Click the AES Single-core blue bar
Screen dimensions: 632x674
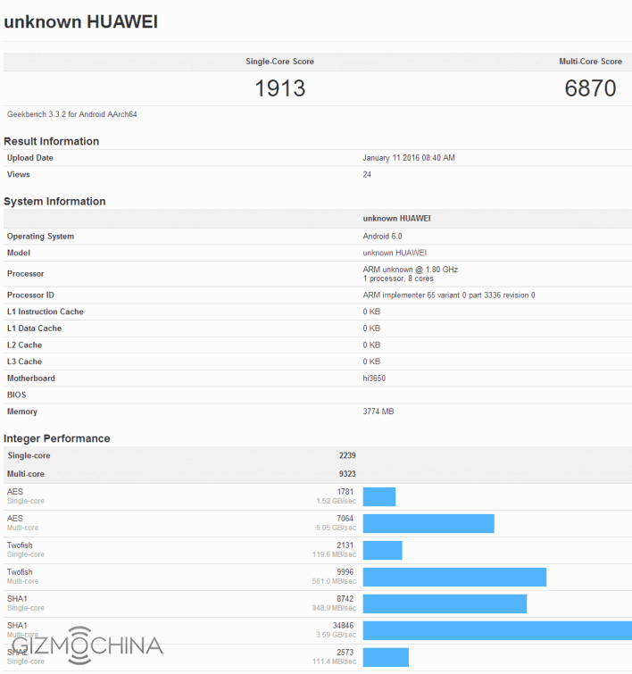tap(379, 497)
